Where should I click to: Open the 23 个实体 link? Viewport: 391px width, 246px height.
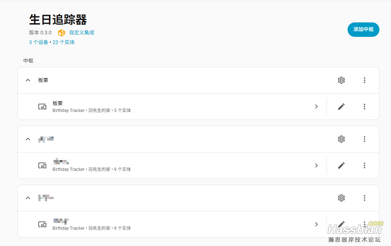pos(64,42)
